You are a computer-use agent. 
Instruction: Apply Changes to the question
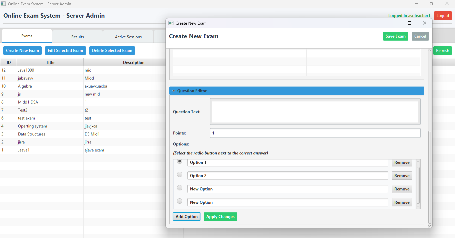220,217
